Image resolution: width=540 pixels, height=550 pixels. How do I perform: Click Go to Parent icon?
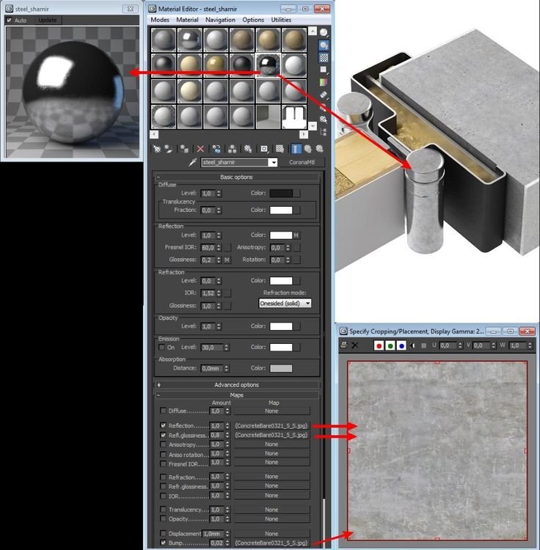(x=307, y=149)
